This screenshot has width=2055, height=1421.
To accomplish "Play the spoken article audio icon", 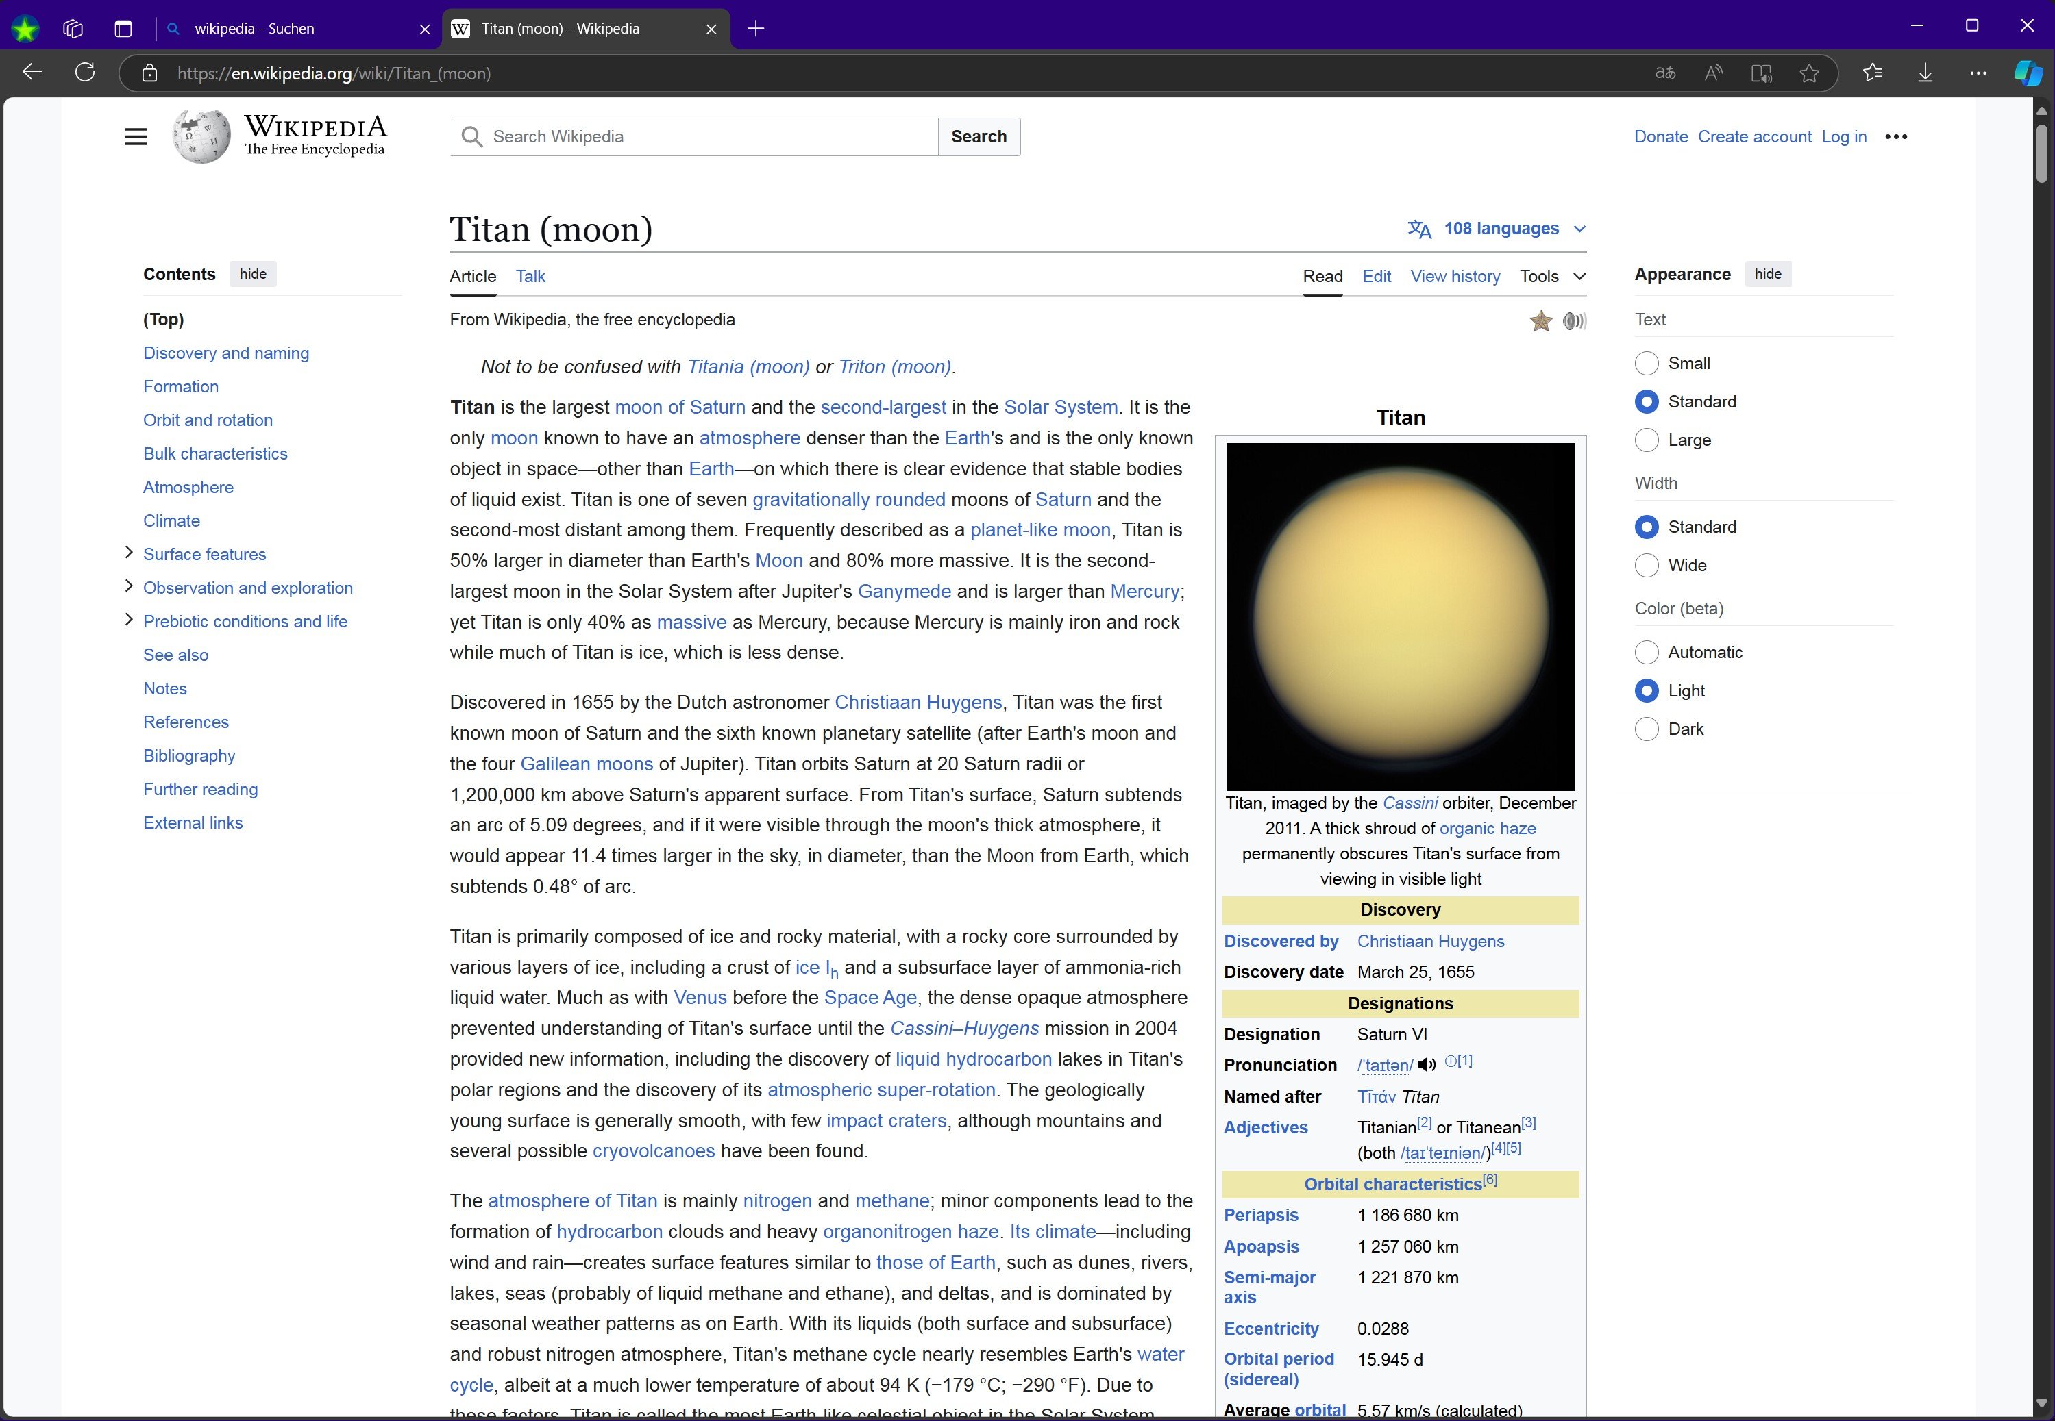I will pos(1574,320).
